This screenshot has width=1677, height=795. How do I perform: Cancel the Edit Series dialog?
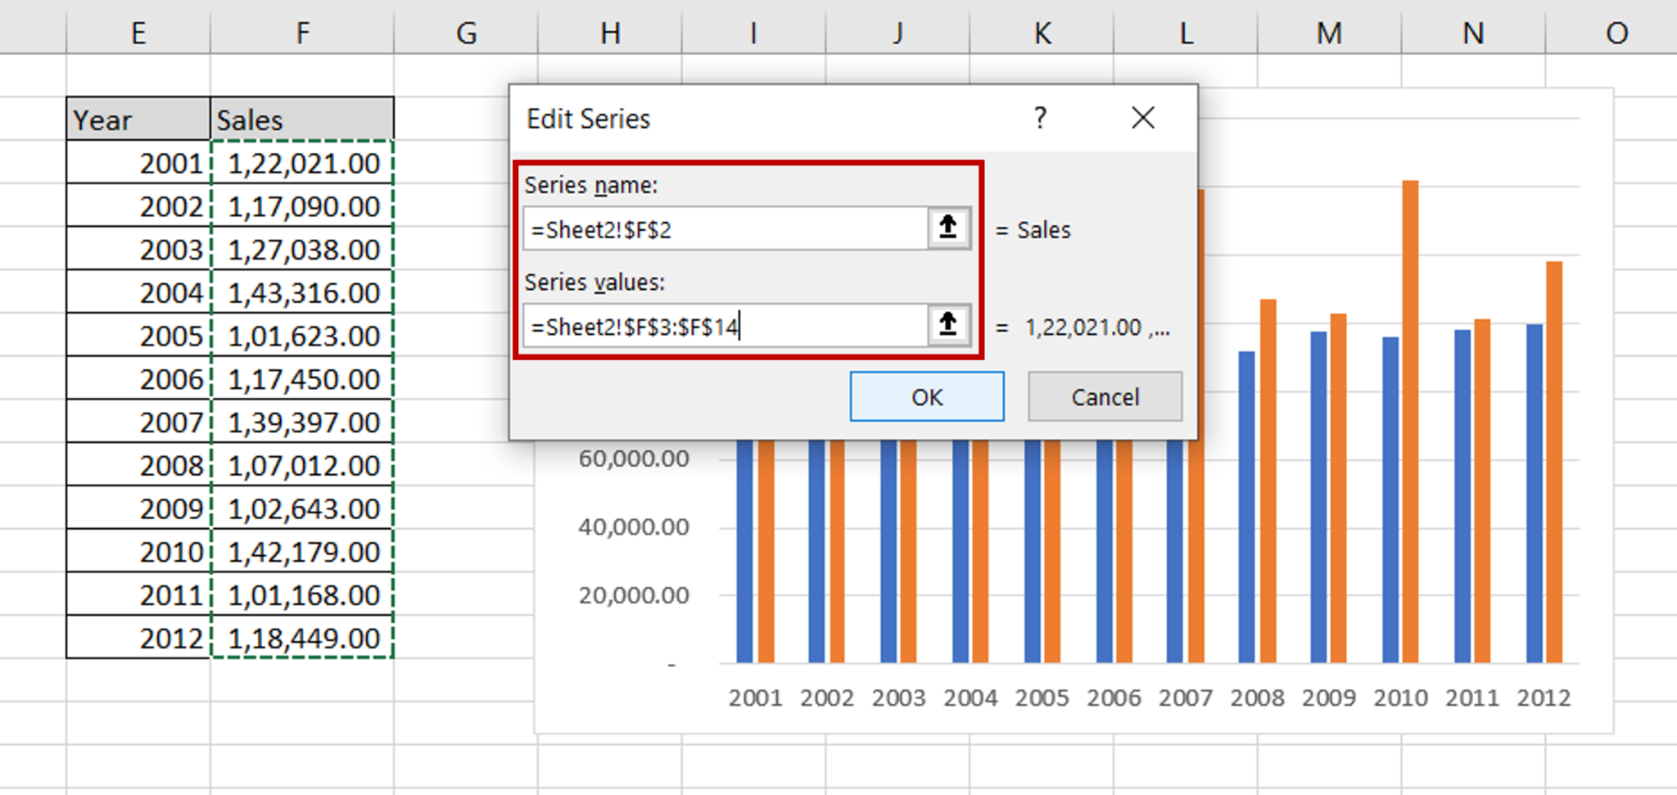(1105, 396)
